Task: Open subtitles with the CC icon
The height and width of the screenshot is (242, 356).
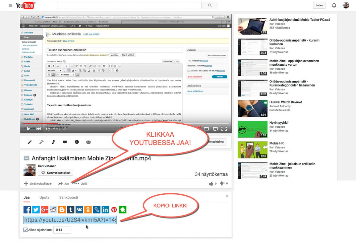Action: point(88,142)
